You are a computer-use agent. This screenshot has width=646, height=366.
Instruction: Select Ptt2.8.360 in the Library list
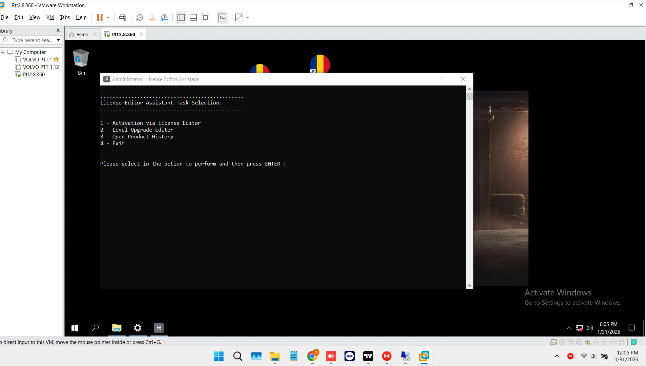click(x=34, y=74)
